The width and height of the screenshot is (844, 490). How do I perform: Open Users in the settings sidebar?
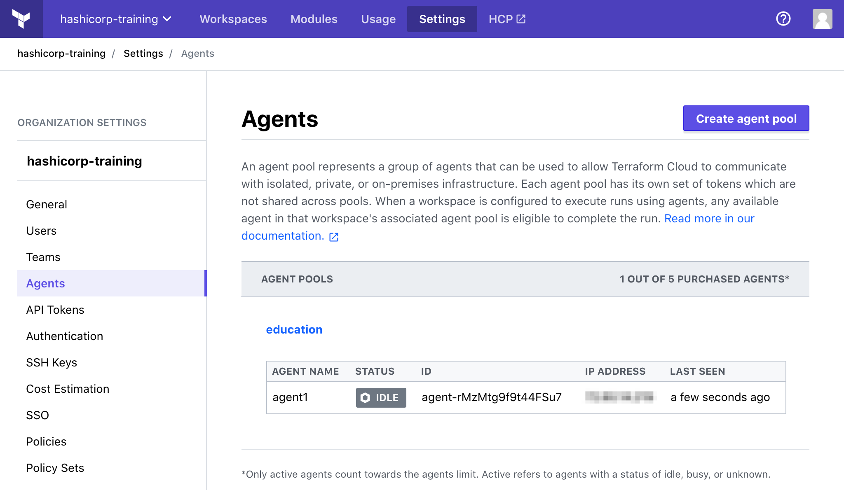(41, 231)
